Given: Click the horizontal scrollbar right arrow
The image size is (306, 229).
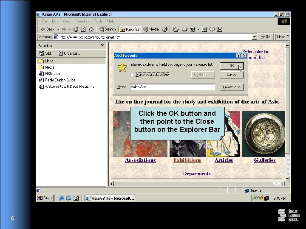Looking at the screenshot, I should point(282,184).
